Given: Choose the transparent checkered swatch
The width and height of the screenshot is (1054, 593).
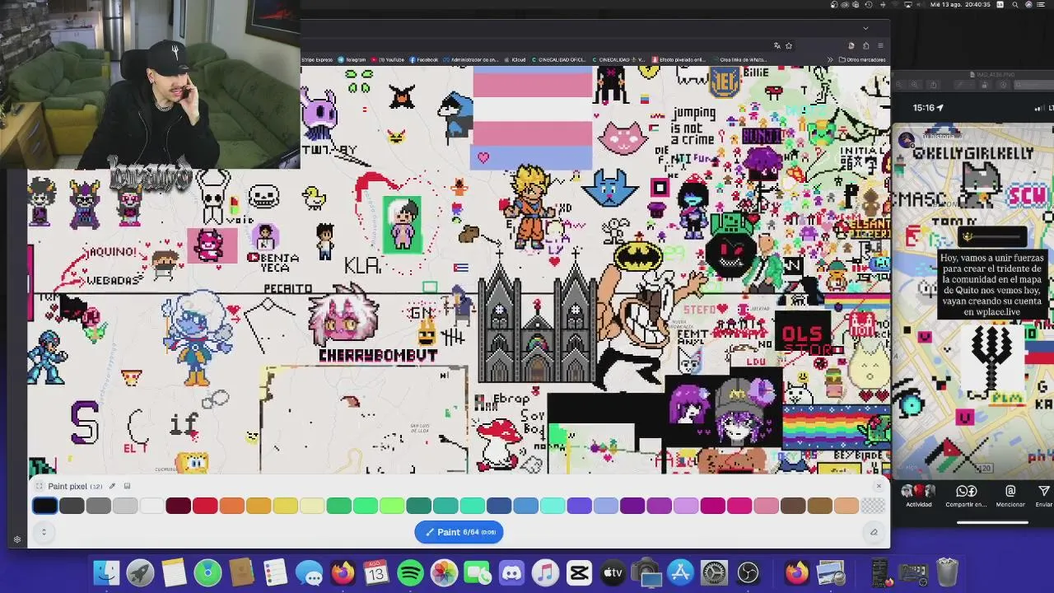Looking at the screenshot, I should coord(873,506).
